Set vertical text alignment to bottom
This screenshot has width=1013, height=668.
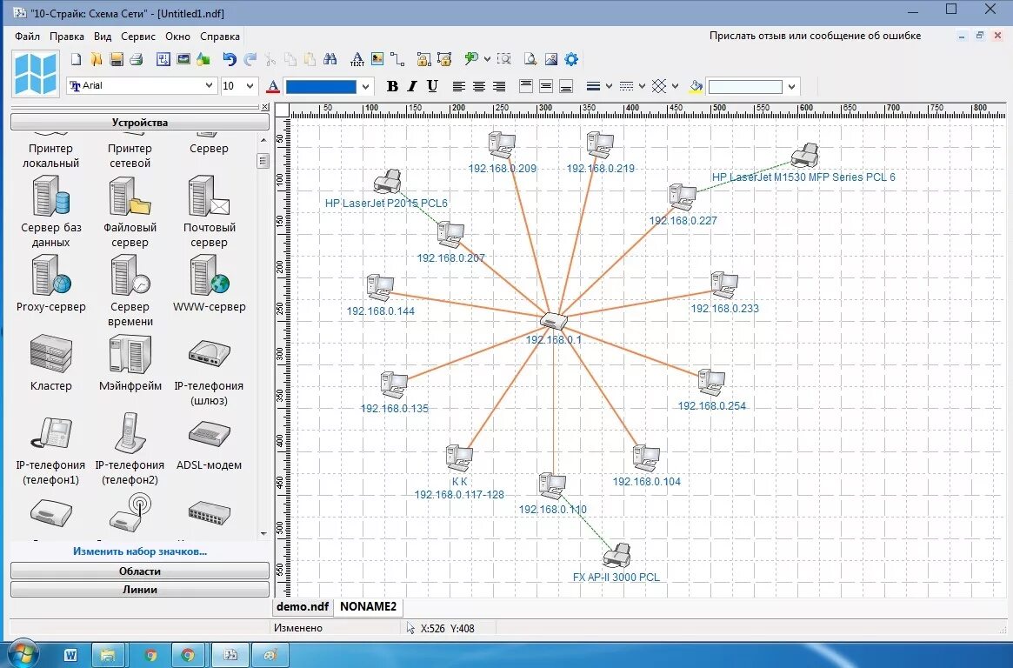(x=566, y=86)
